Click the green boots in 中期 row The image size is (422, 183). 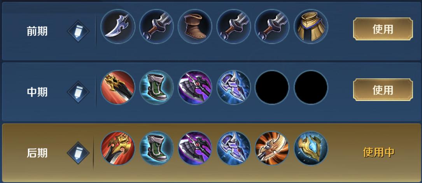tap(156, 87)
